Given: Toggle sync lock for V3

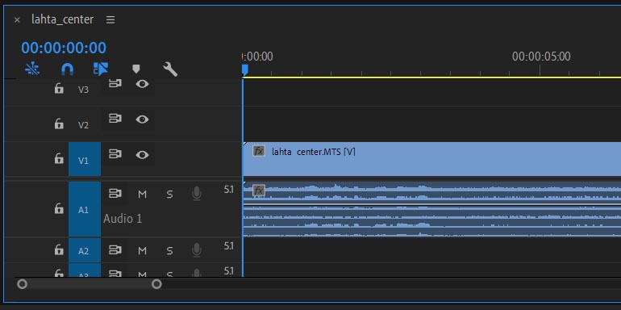Looking at the screenshot, I should point(115,84).
